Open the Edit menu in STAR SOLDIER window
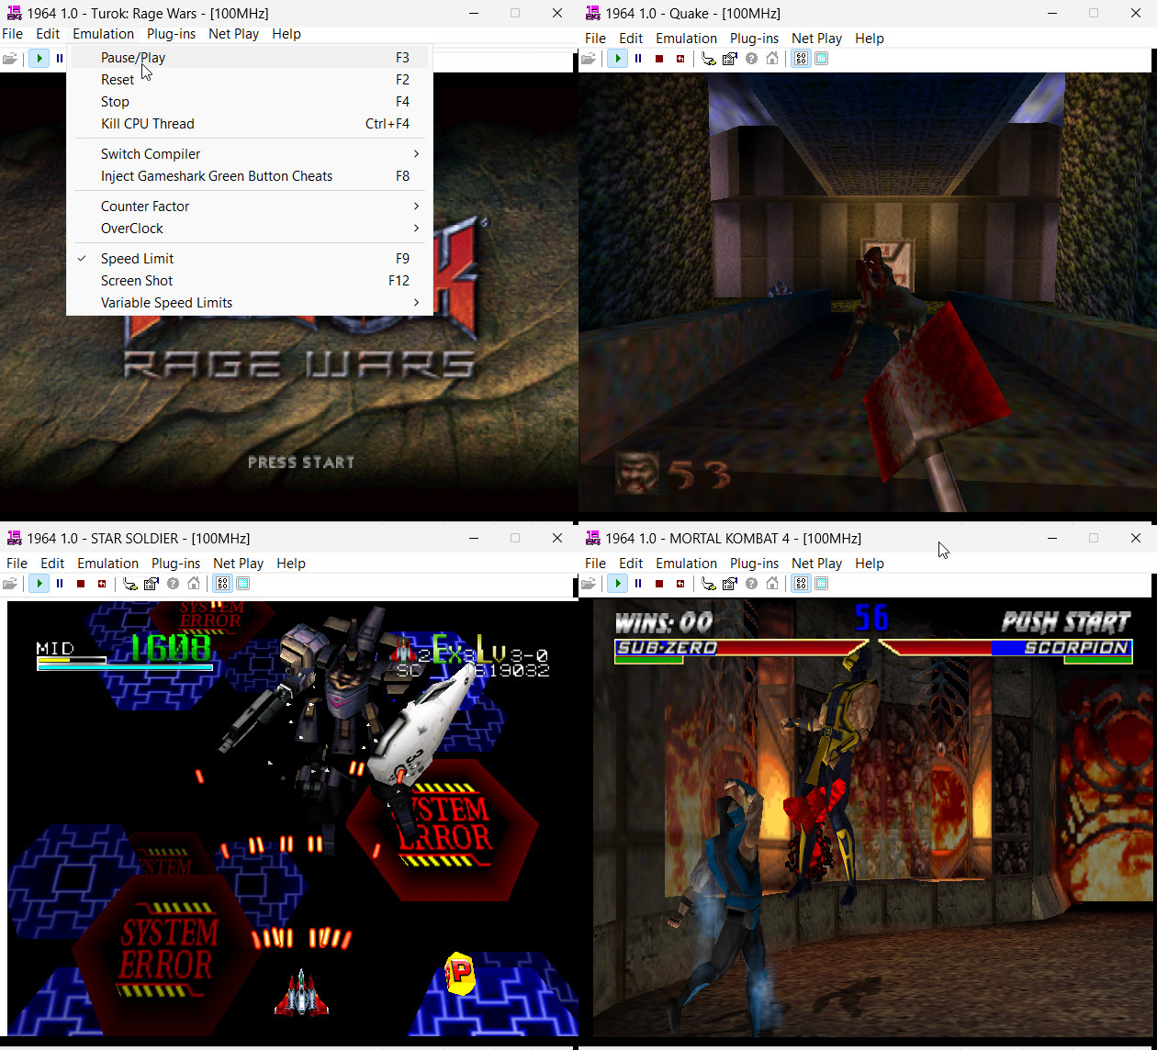This screenshot has height=1050, width=1157. tap(52, 564)
